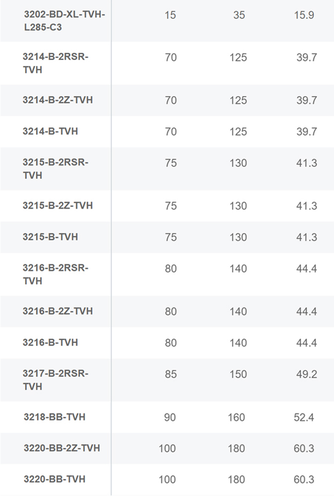The height and width of the screenshot is (500, 334).
Task: Open the 3216-B-2RSR-TVH entry
Action: click(x=55, y=274)
